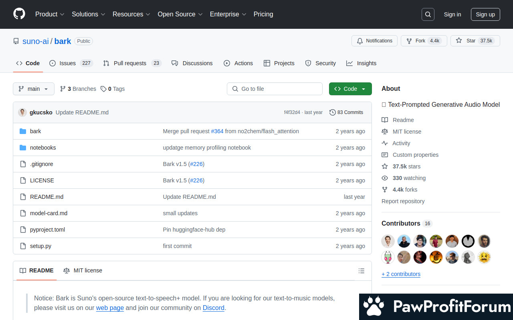The height and width of the screenshot is (320, 513).
Task: Open the README.md file
Action: pos(46,197)
